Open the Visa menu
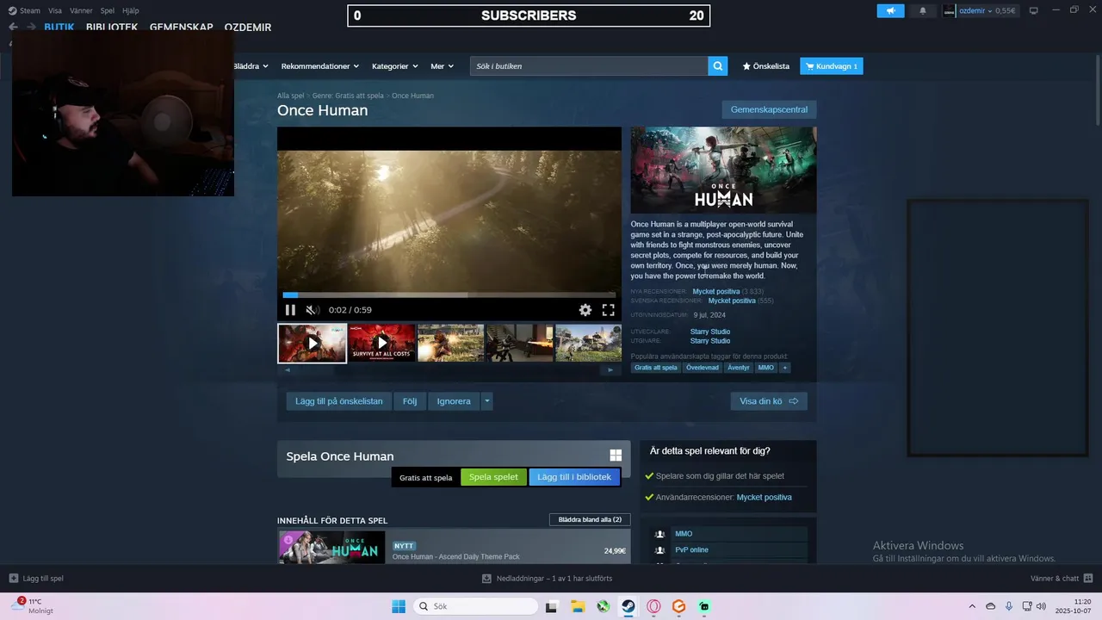Screen dimensions: 1102x620 click(55, 10)
